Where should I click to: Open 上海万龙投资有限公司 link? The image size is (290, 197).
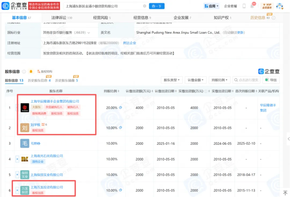tap(47, 187)
